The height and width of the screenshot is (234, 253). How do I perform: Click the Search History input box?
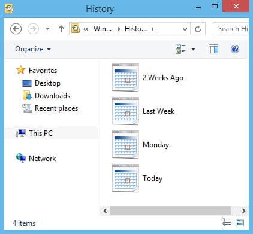tap(231, 29)
